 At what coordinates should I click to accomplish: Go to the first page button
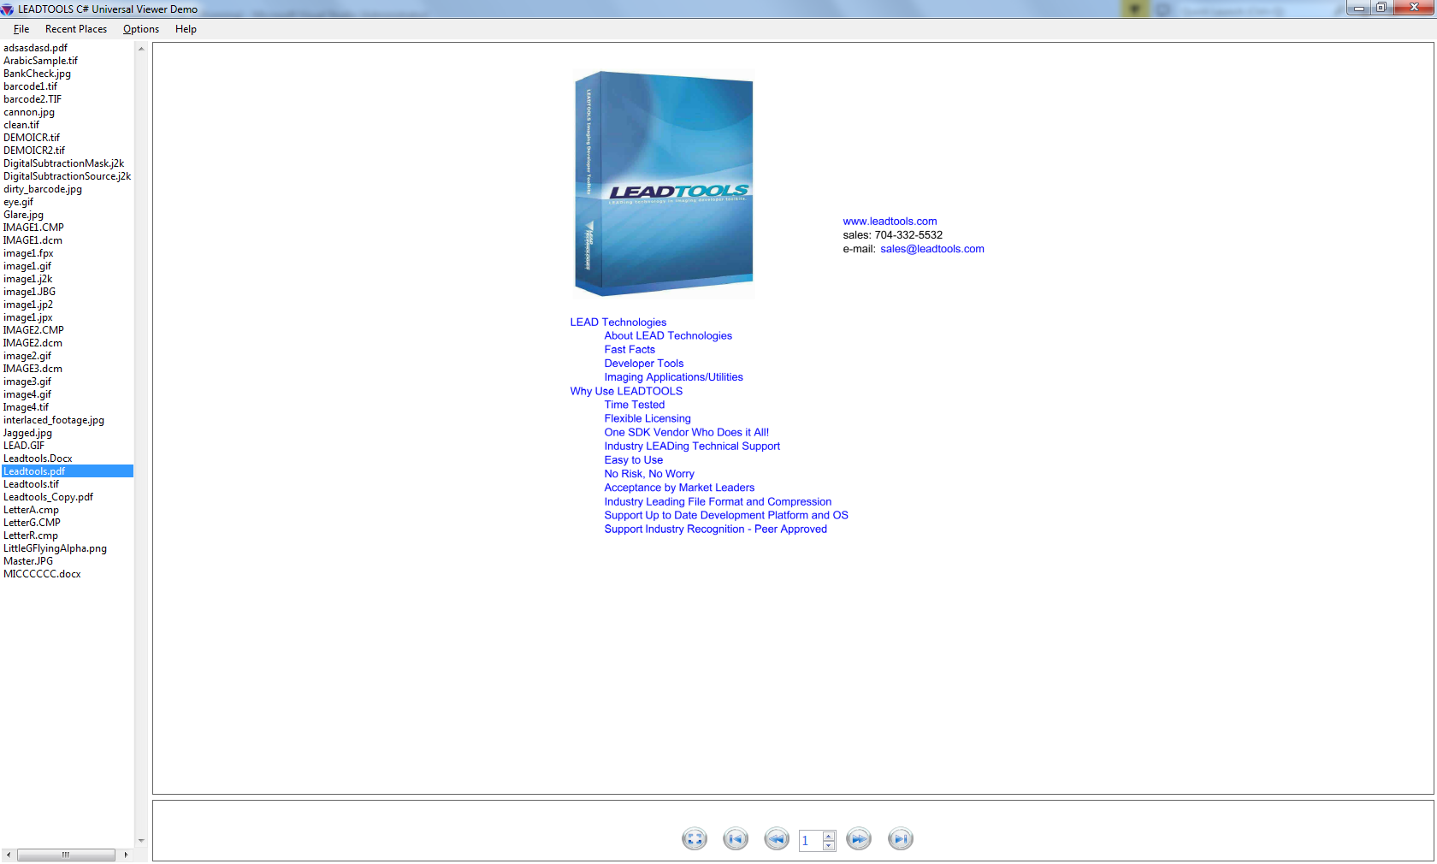736,839
